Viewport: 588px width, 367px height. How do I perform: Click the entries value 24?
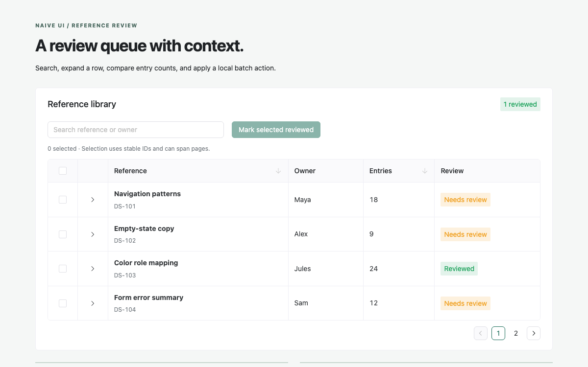click(x=374, y=269)
